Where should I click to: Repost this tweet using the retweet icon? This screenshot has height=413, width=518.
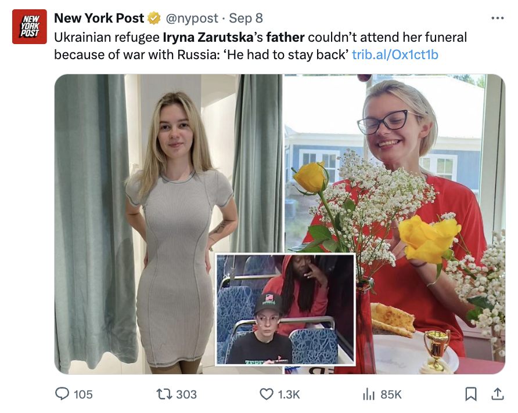164,394
